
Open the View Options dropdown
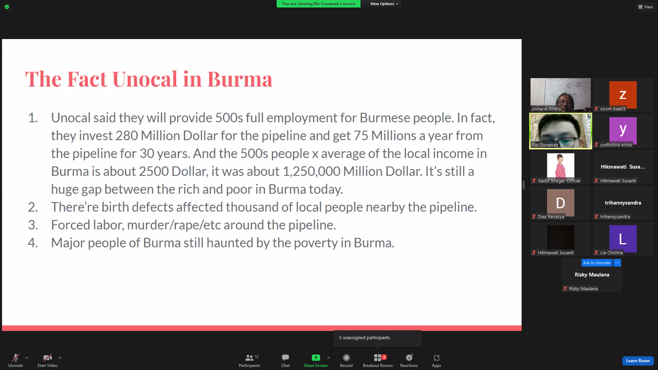tap(384, 4)
